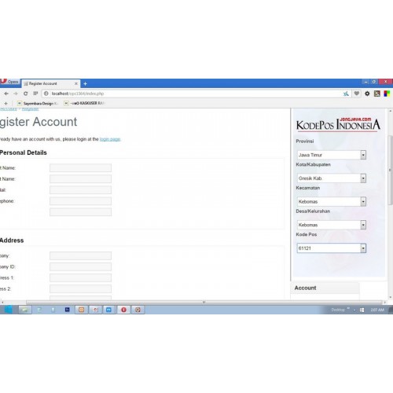Go back using the back arrow
This screenshot has width=393, height=393.
(x=6, y=94)
